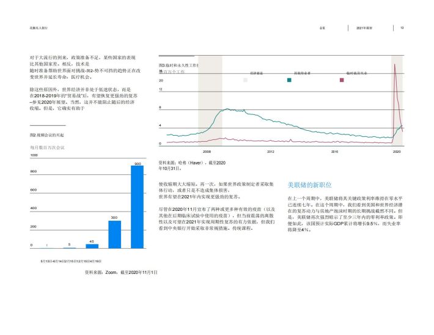Image resolution: width=434 pixels, height=335 pixels.
Task: Click the '2020' x-axis label in the line chart
Action: (397, 152)
